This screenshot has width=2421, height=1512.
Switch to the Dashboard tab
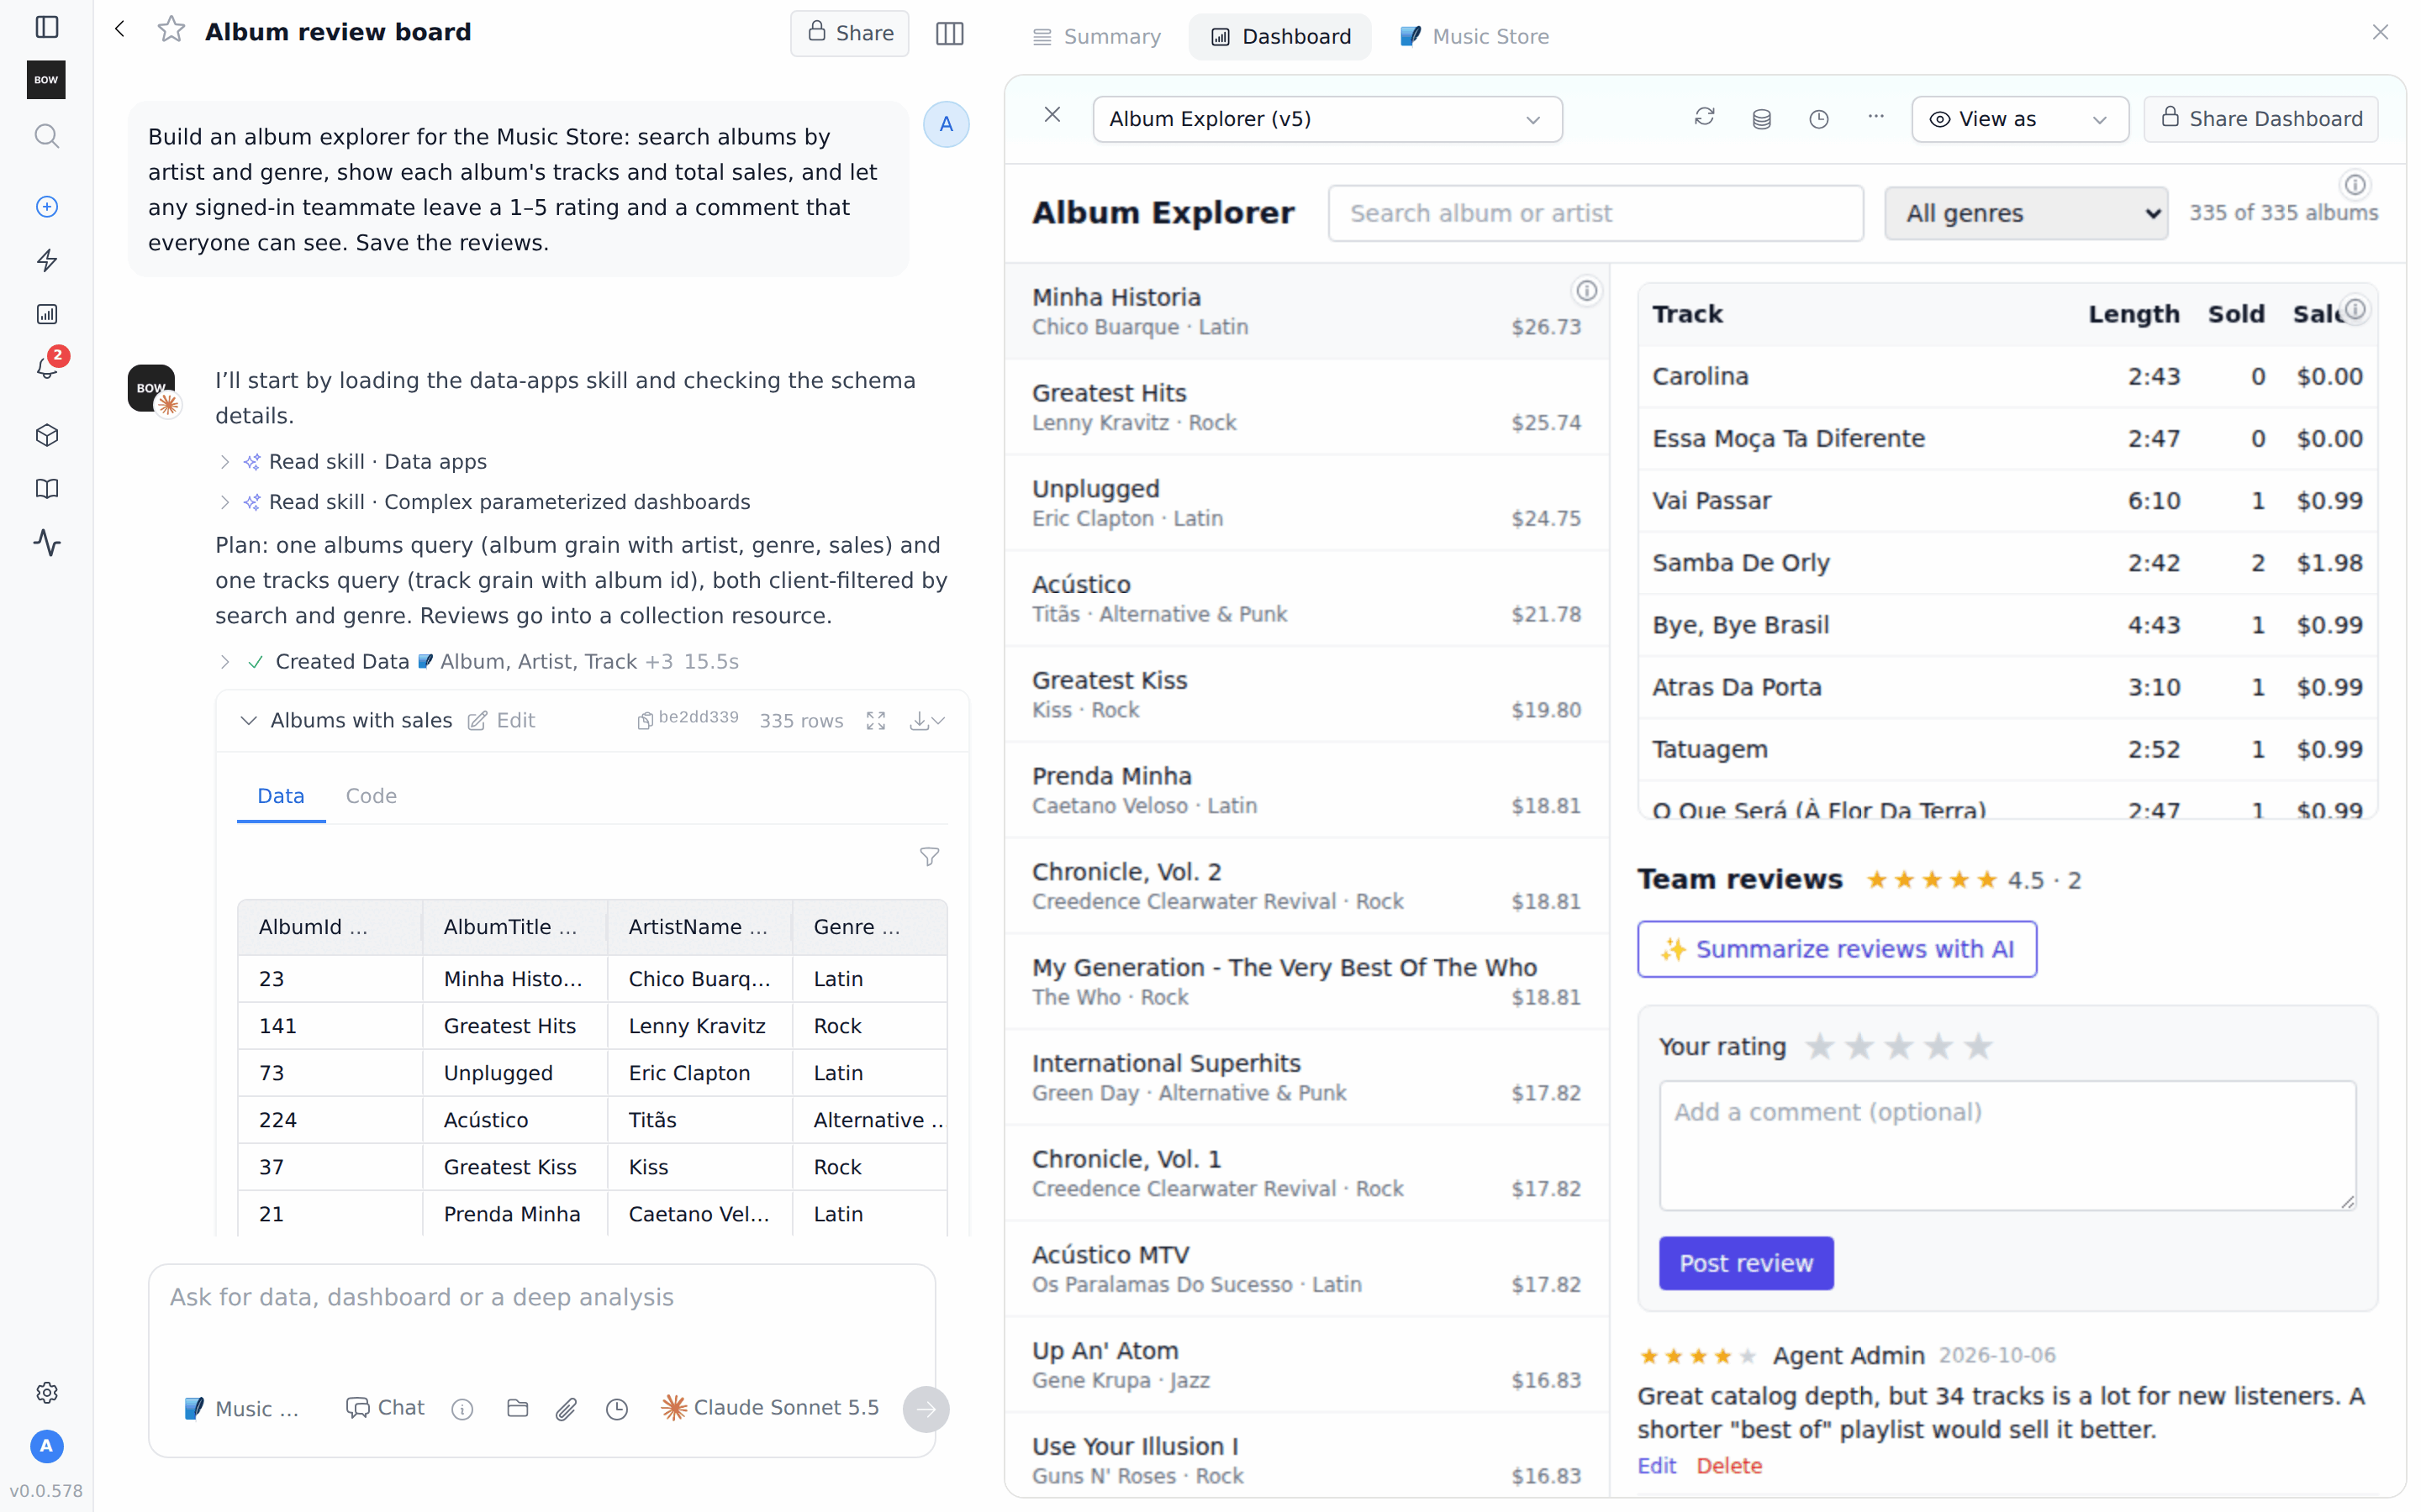(x=1279, y=37)
